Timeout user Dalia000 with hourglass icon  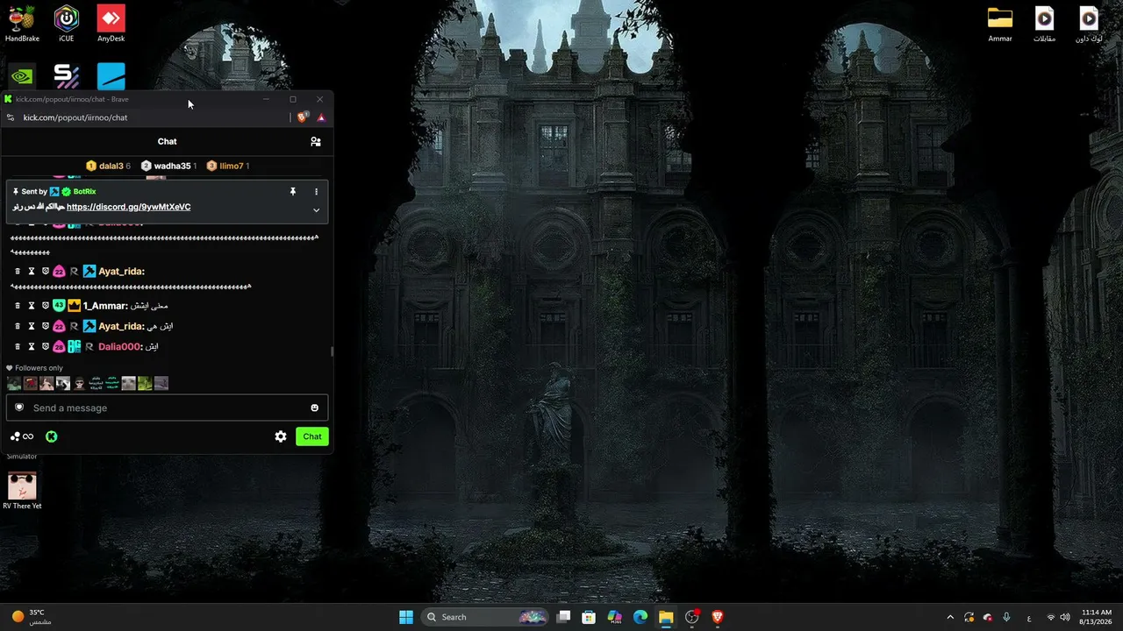point(32,346)
